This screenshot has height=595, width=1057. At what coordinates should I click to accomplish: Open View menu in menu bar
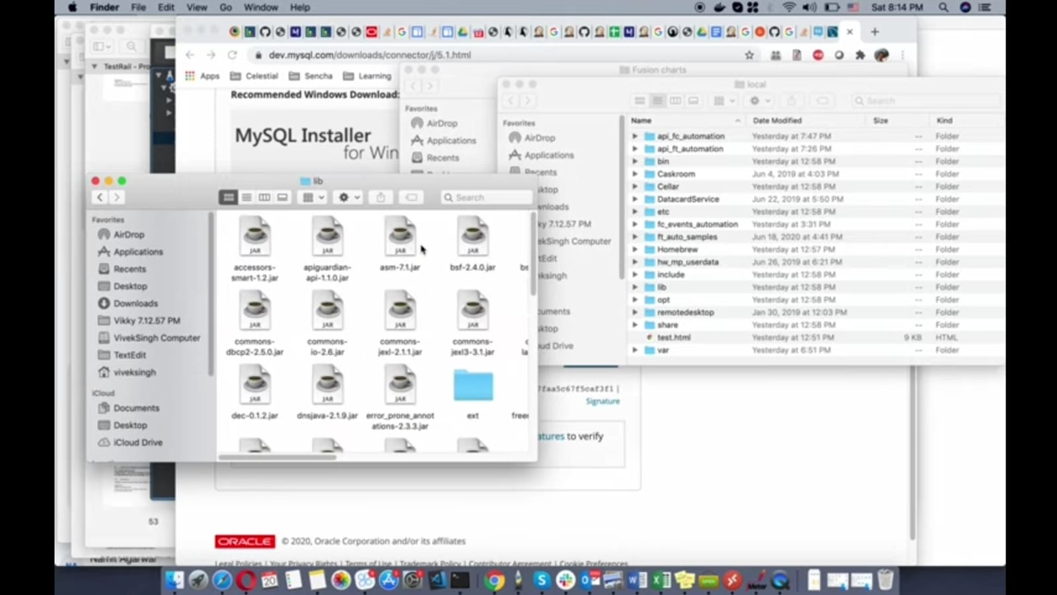(196, 7)
